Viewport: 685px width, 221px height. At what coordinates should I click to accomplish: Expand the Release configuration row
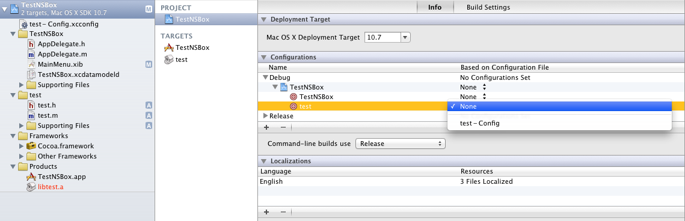click(x=266, y=116)
